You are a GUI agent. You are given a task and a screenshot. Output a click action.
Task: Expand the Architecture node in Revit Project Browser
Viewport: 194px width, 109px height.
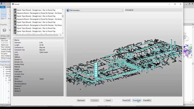pyautogui.click(x=4, y=69)
